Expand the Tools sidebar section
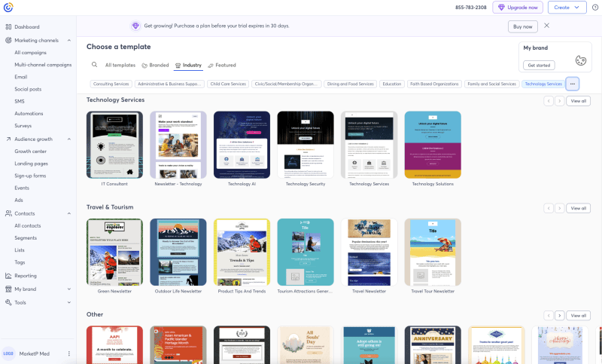Image resolution: width=602 pixels, height=364 pixels. pos(69,302)
